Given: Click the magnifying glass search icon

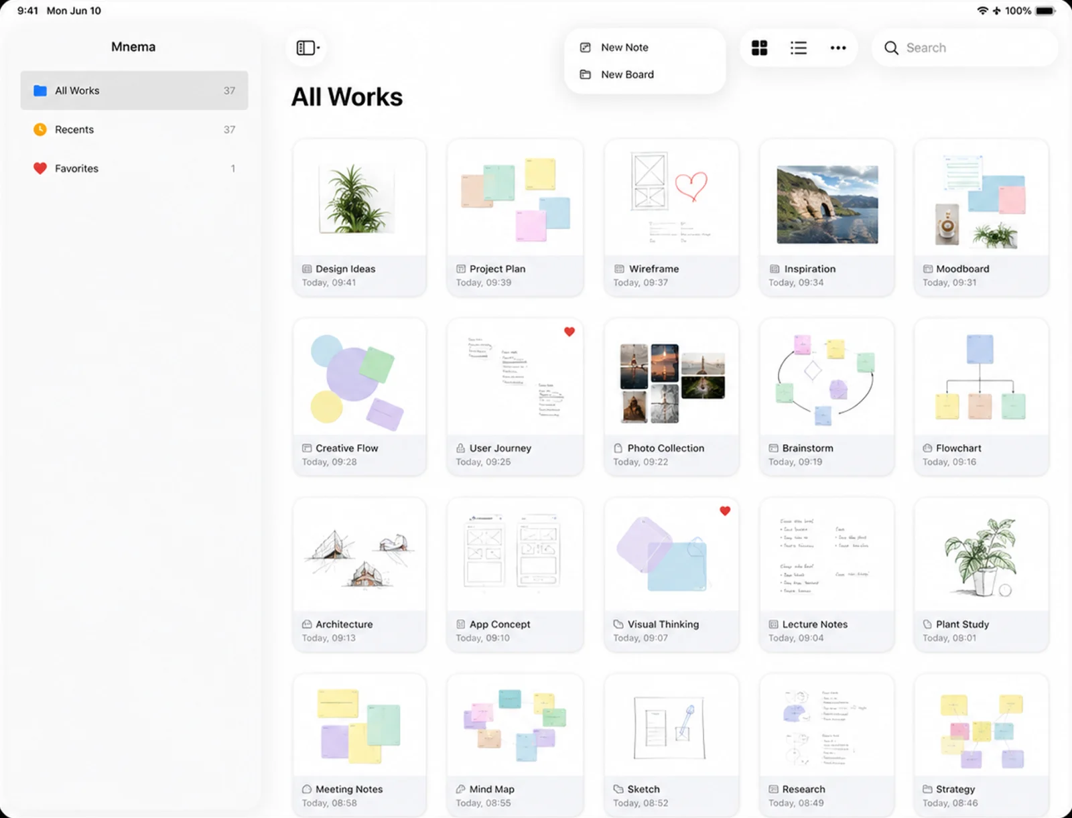Looking at the screenshot, I should [891, 48].
